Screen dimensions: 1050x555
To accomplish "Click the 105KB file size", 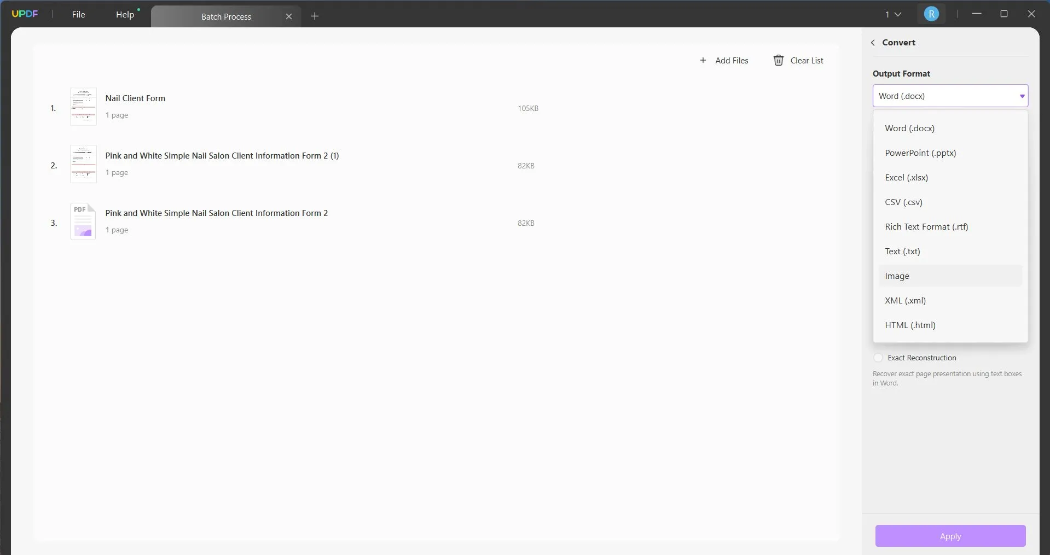I will coord(528,108).
